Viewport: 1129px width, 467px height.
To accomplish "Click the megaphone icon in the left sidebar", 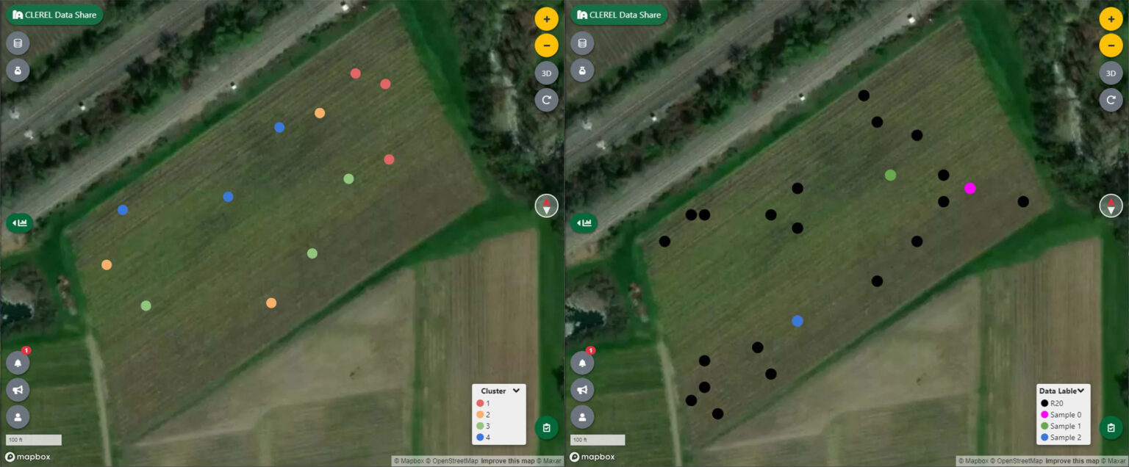I will (18, 390).
